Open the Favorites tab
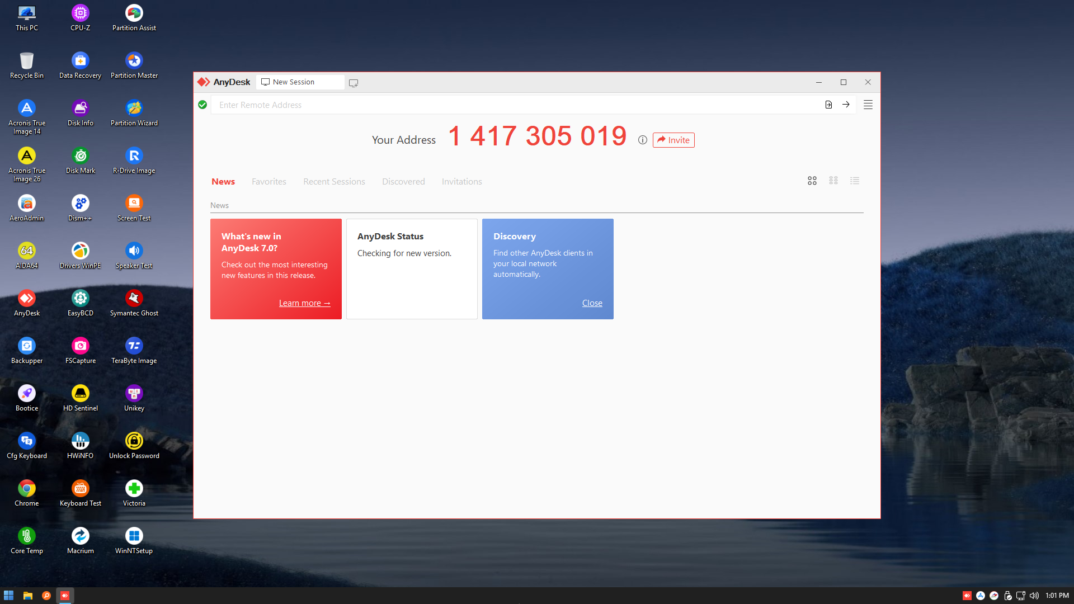 [x=269, y=182]
